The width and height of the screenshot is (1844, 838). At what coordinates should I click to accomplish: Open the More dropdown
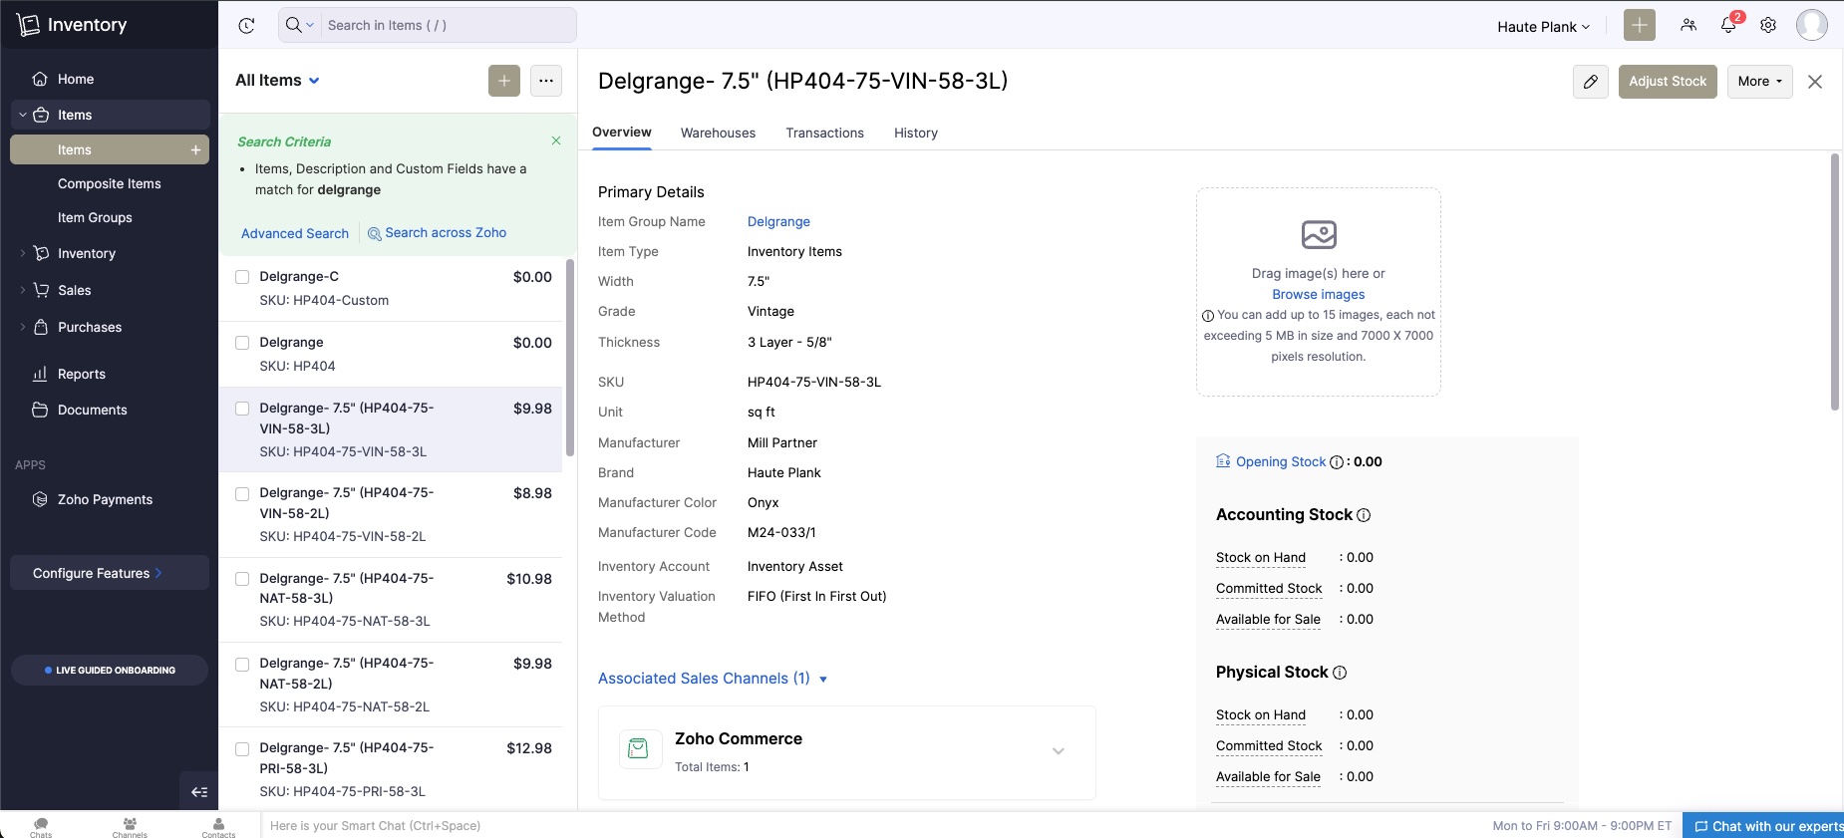1760,82
